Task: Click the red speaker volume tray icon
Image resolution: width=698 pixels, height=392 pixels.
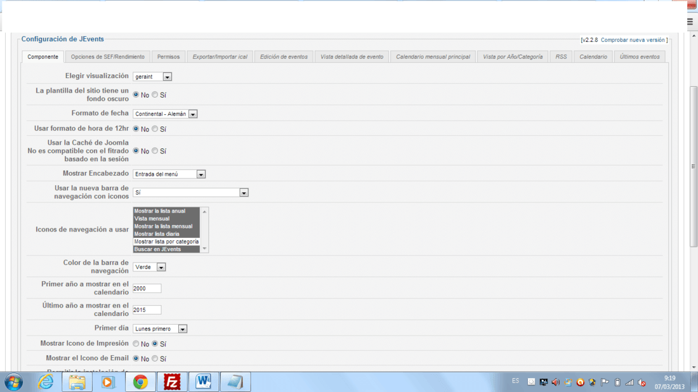Action: click(x=556, y=382)
